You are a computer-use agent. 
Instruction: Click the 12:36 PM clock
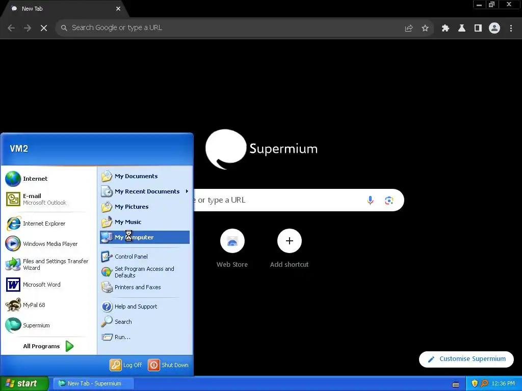[503, 383]
